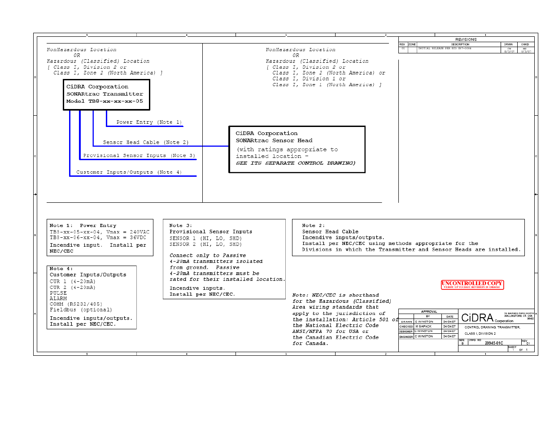Click the "Note 4:" heading
The image size is (554, 428).
click(x=61, y=269)
